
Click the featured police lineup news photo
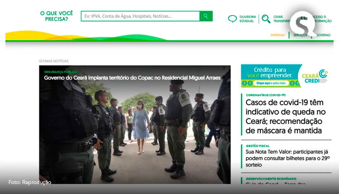click(135, 131)
